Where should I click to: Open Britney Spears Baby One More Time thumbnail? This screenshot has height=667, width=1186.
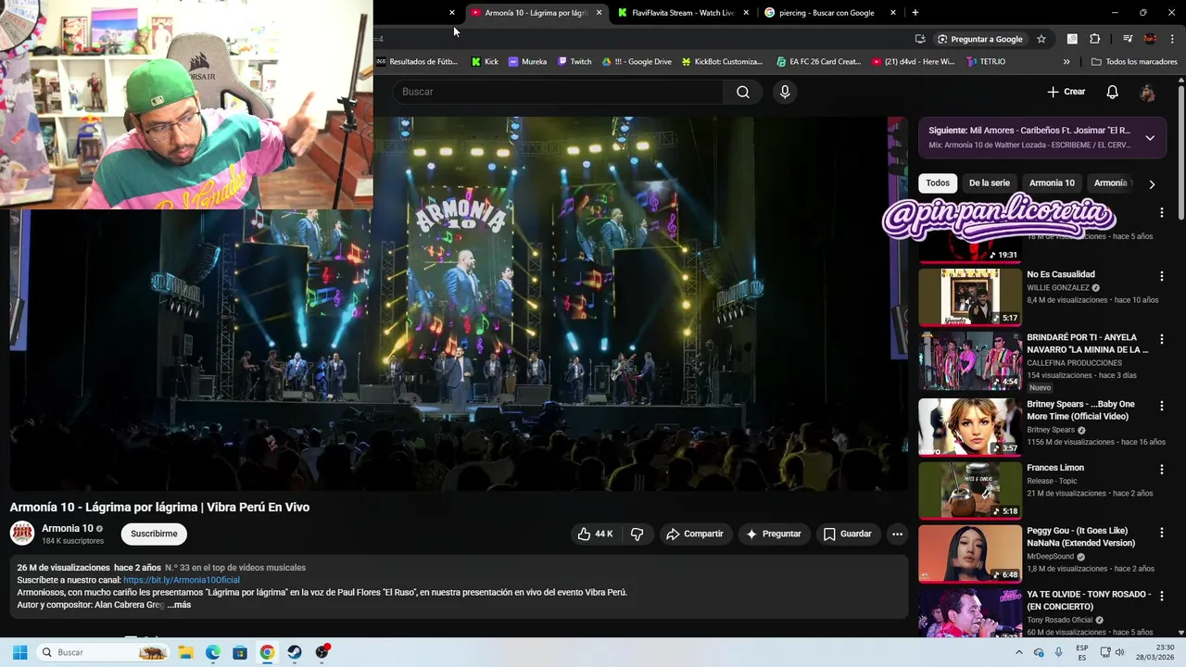[x=970, y=427]
